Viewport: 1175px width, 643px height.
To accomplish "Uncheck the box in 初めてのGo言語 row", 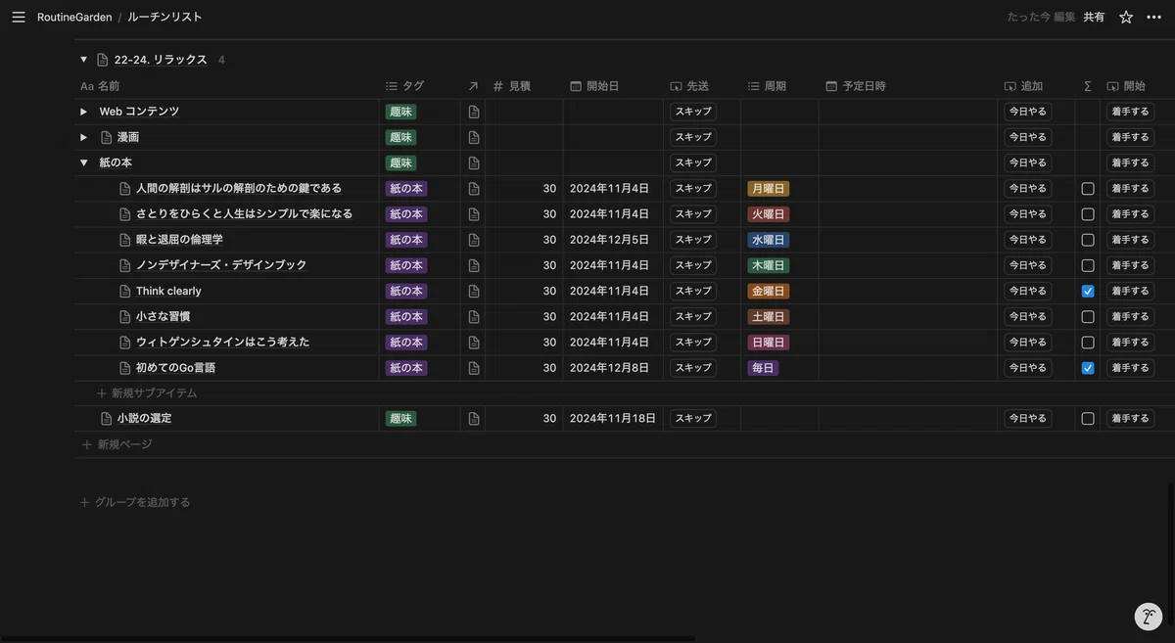I will pos(1088,368).
